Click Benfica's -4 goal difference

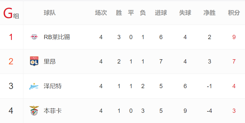click(209, 111)
